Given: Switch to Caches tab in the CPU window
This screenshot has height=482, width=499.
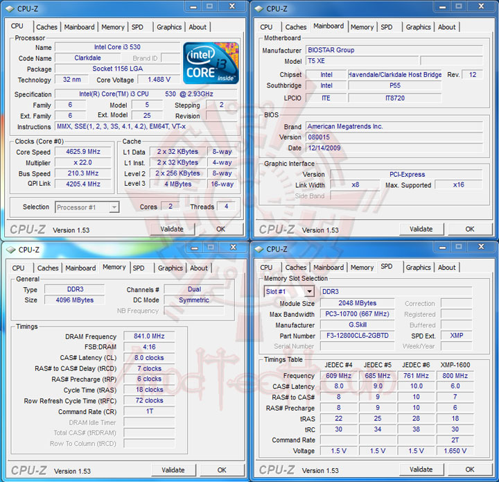Looking at the screenshot, I should pos(46,27).
